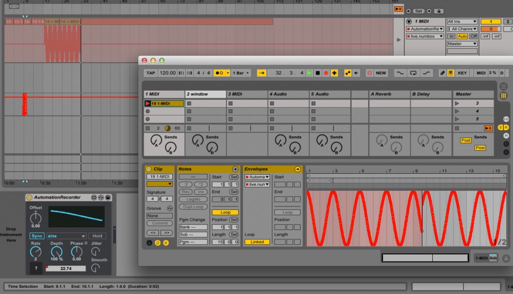Viewport: 513px width, 294px height.
Task: Select the 2 window track header
Action: [205, 94]
